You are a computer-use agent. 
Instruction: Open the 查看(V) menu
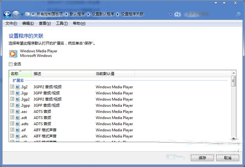click(x=45, y=24)
